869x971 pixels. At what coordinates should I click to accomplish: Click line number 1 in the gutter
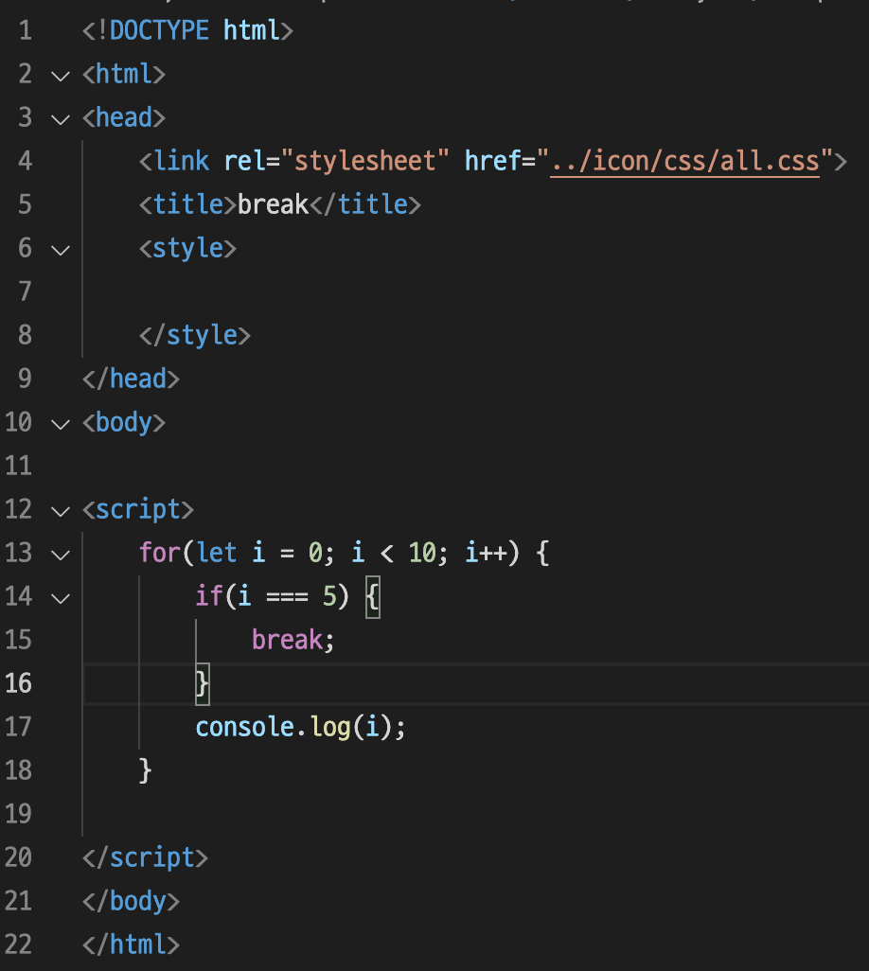tap(25, 30)
